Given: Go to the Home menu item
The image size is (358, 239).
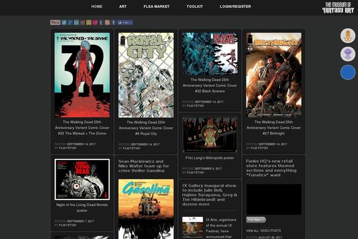Looking at the screenshot, I should tap(97, 7).
